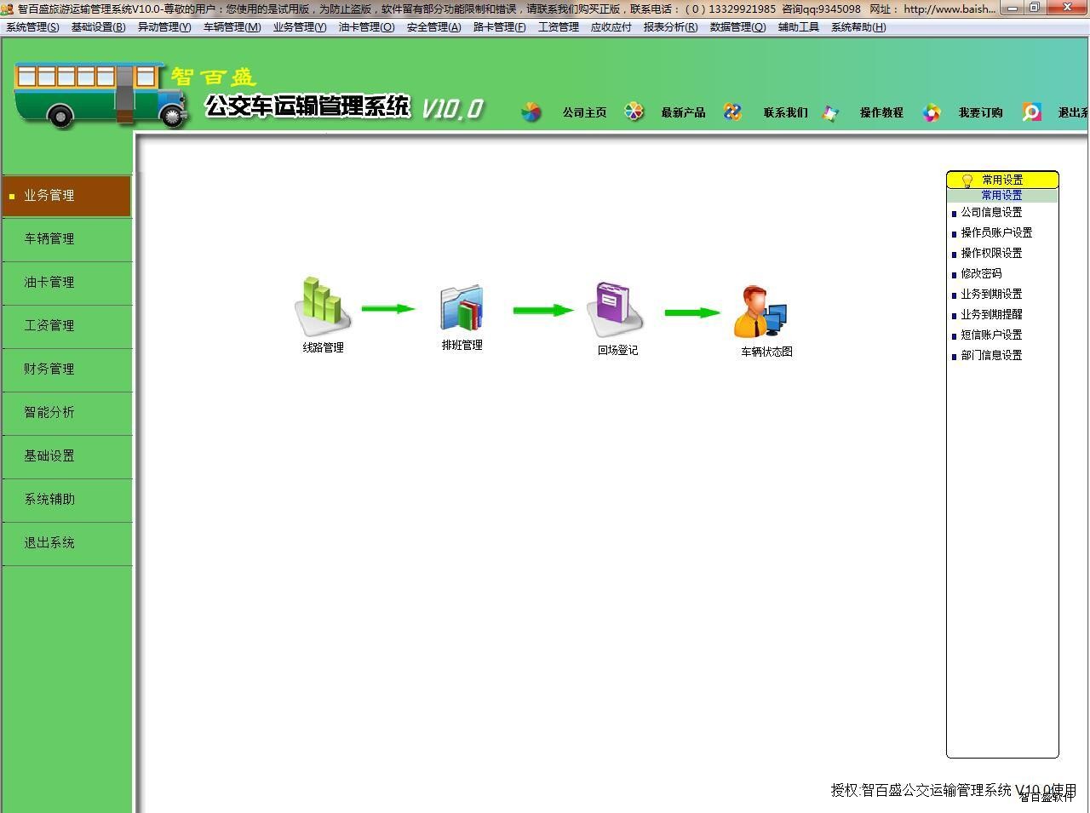Screen dimensions: 1090x813
Task: Click the green 常用设置 sub-header
Action: point(1002,196)
